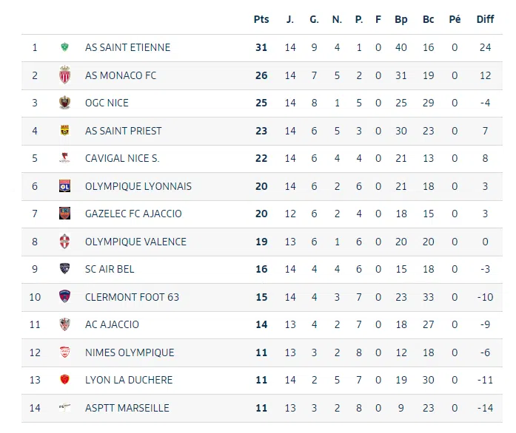Image resolution: width=516 pixels, height=433 pixels.
Task: Click the Bp goals-for column header
Action: (401, 19)
